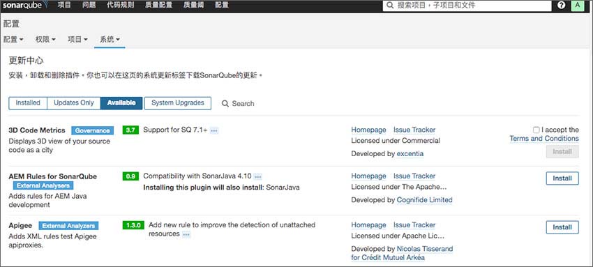Open the 项目 submenu dropdown
Viewport: 593px width, 267px height.
pyautogui.click(x=78, y=39)
